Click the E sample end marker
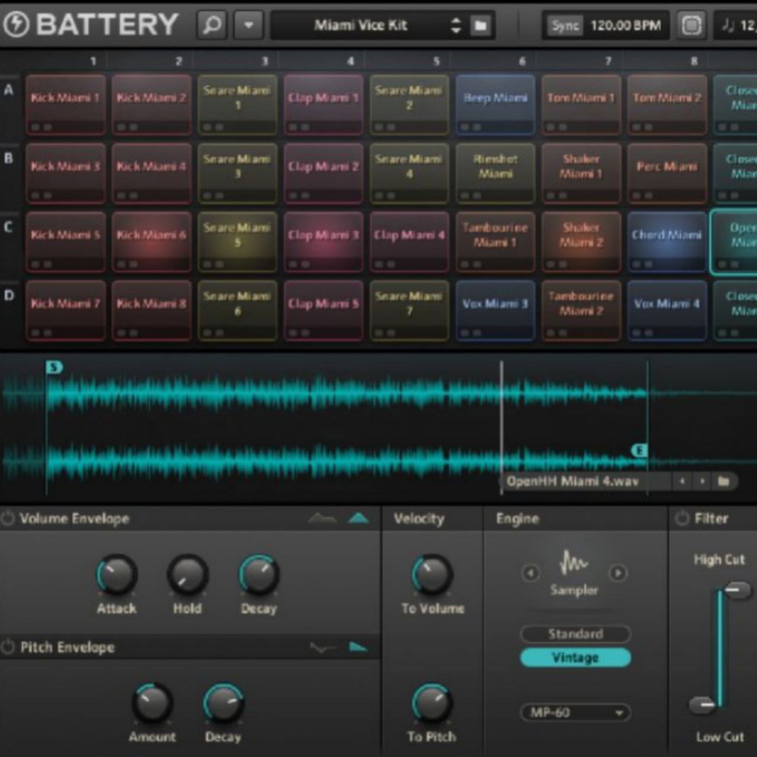757x757 pixels. (x=639, y=451)
